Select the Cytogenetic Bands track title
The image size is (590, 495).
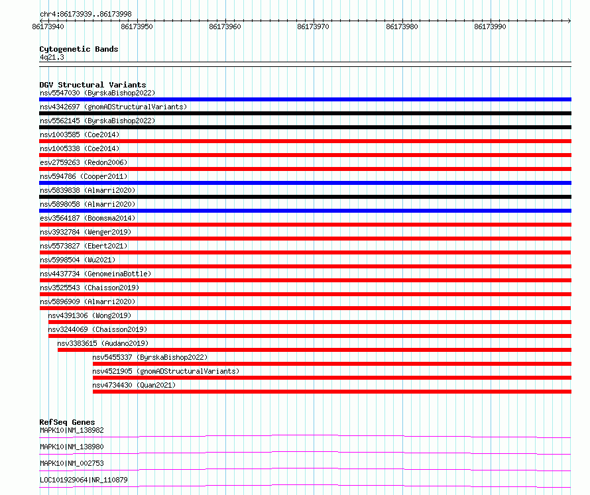(x=79, y=49)
